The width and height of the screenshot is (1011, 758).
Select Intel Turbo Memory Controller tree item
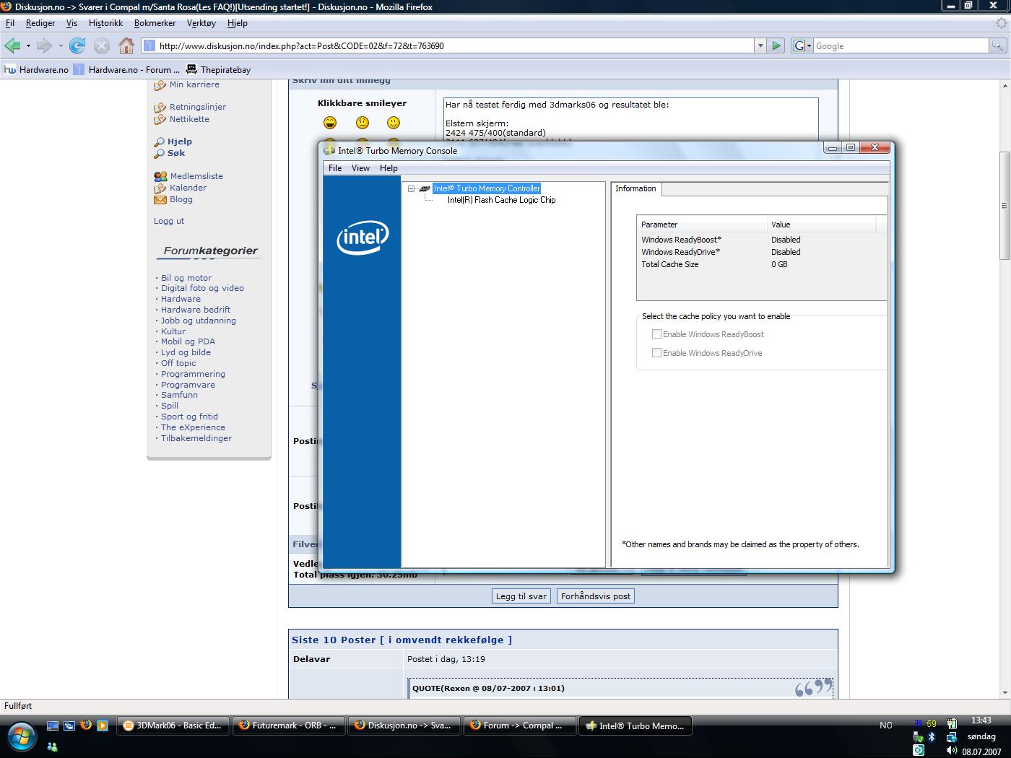click(487, 188)
